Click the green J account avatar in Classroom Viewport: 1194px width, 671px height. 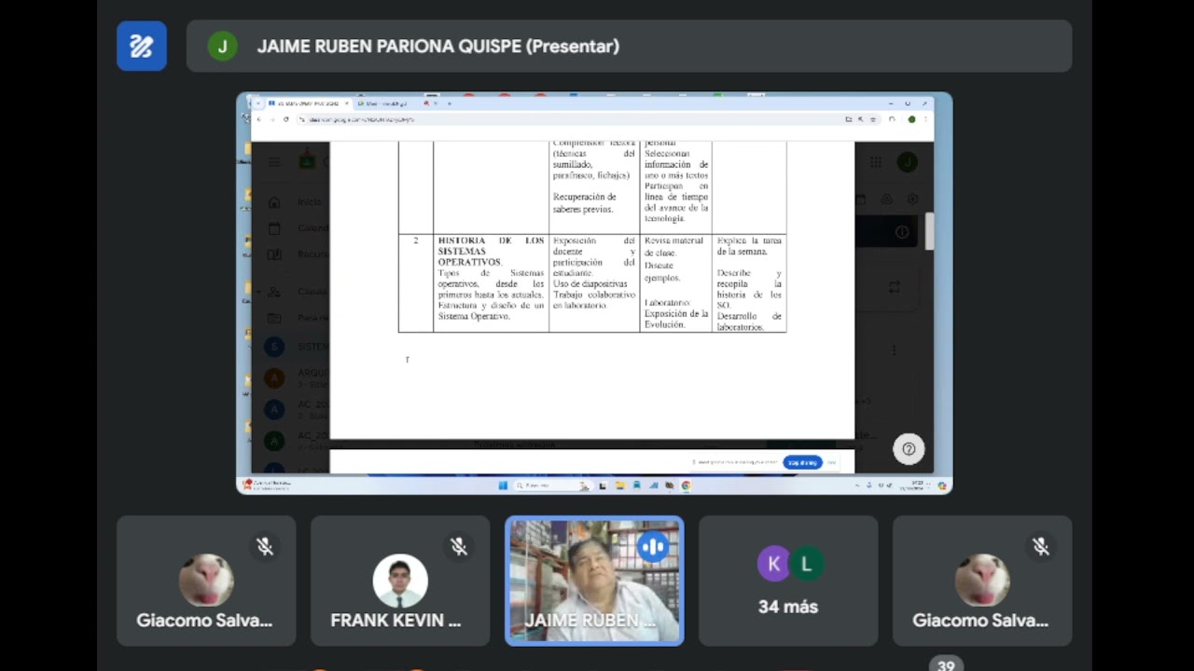pyautogui.click(x=907, y=162)
